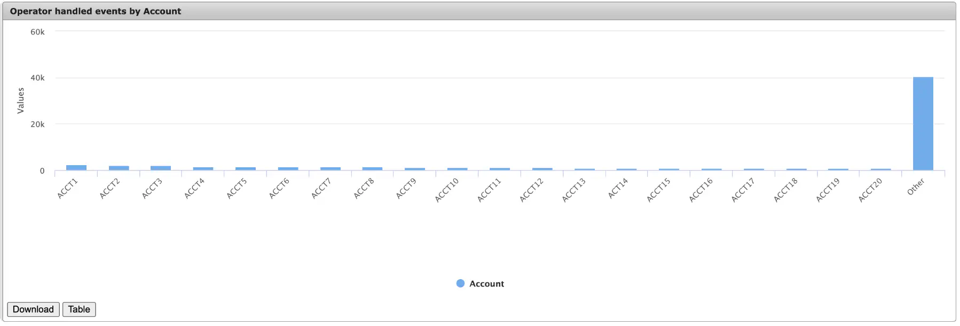The image size is (960, 326).
Task: Click the ACT14 axis label
Action: [618, 189]
